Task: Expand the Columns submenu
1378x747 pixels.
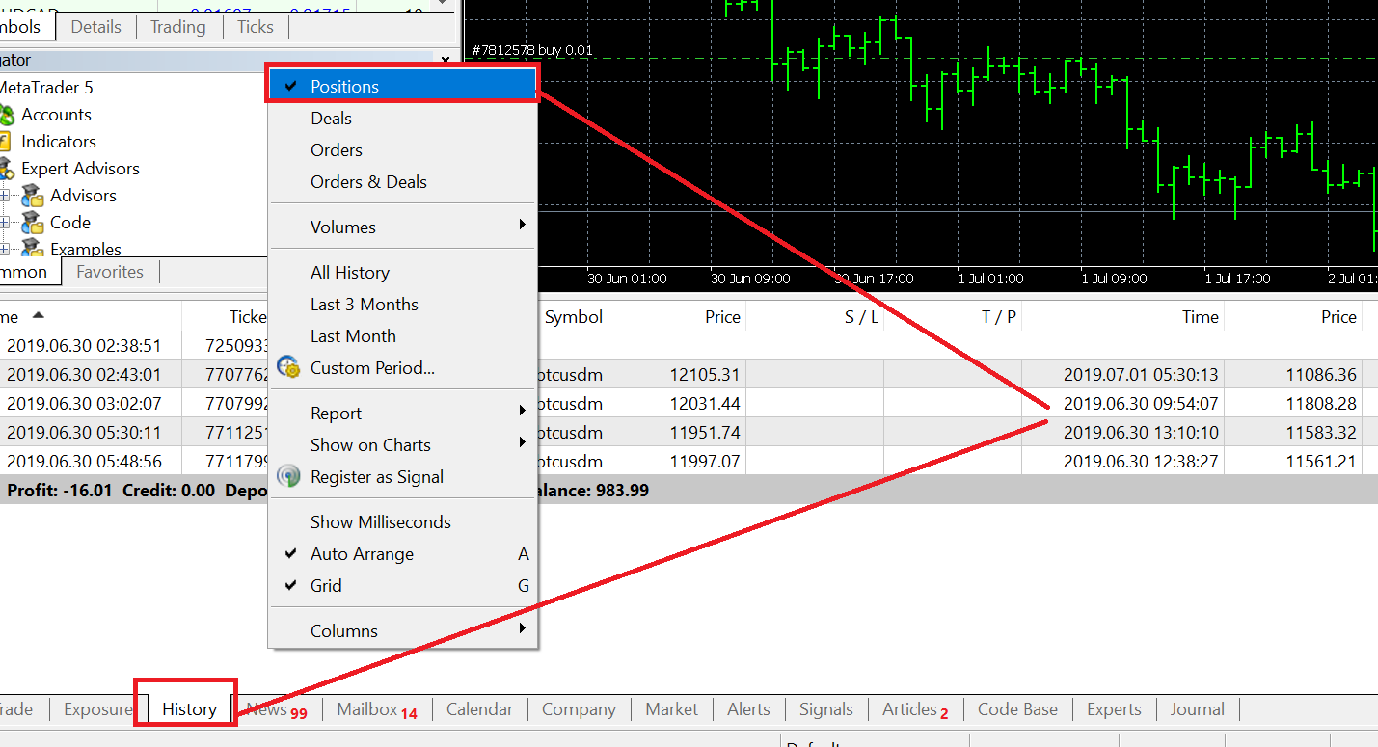Action: [402, 630]
